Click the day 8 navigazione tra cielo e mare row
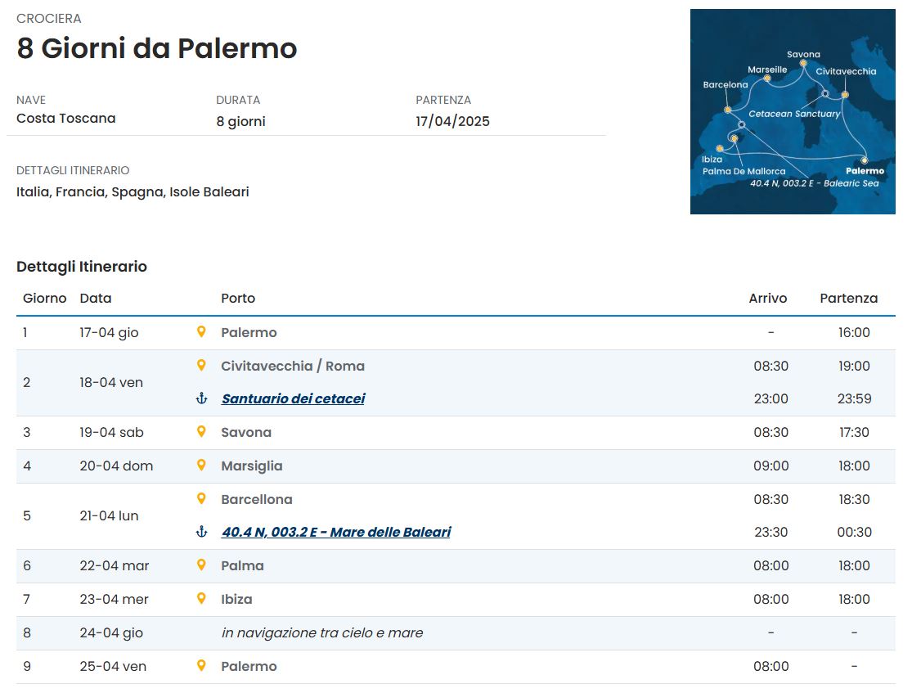 coord(456,632)
